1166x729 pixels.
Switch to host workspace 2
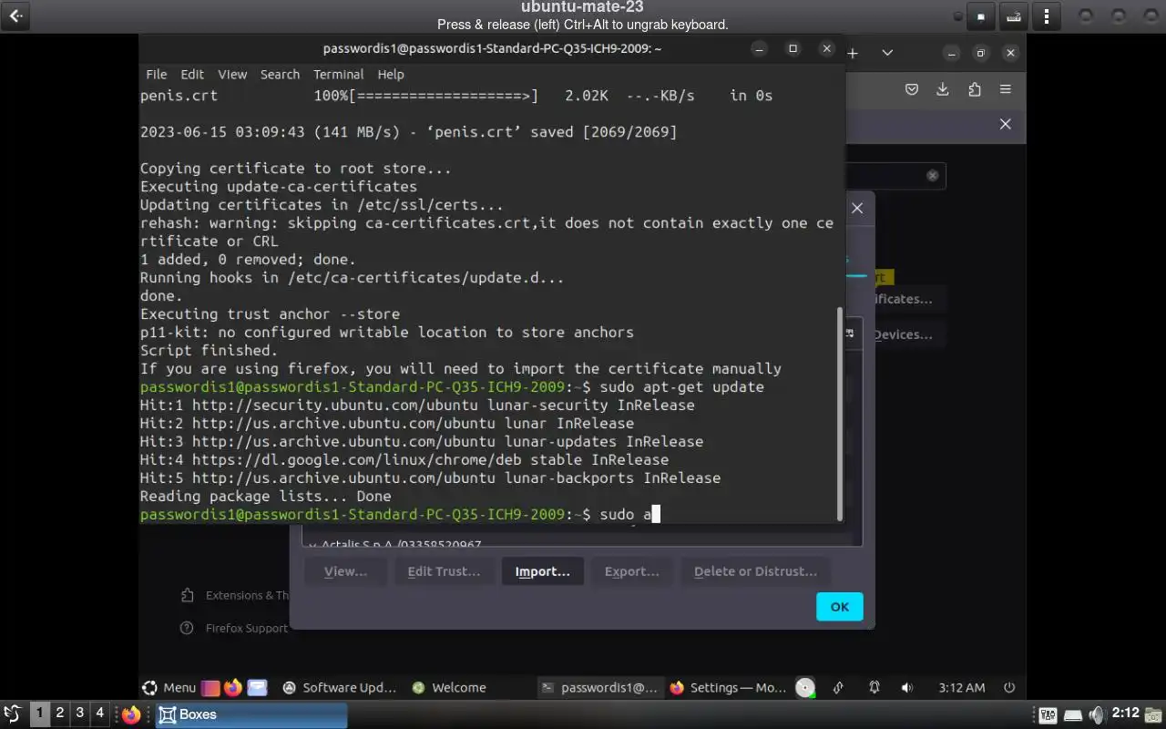(60, 714)
